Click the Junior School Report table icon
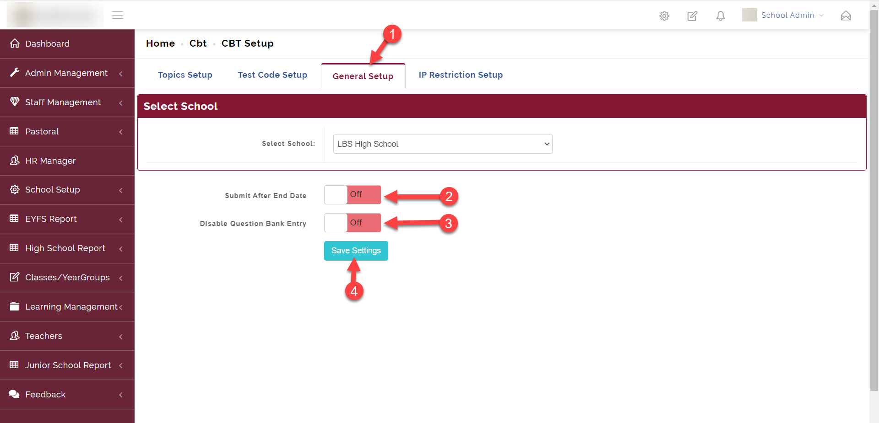 [x=14, y=364]
